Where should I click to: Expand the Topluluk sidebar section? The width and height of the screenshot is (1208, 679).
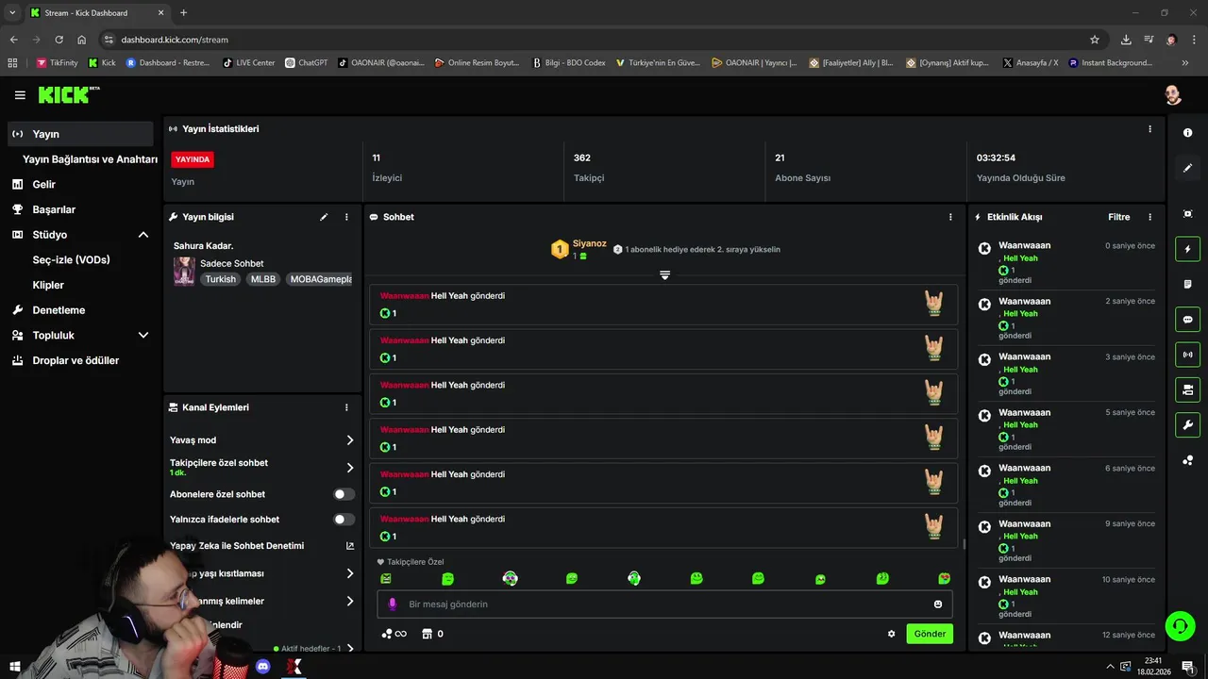pos(143,335)
